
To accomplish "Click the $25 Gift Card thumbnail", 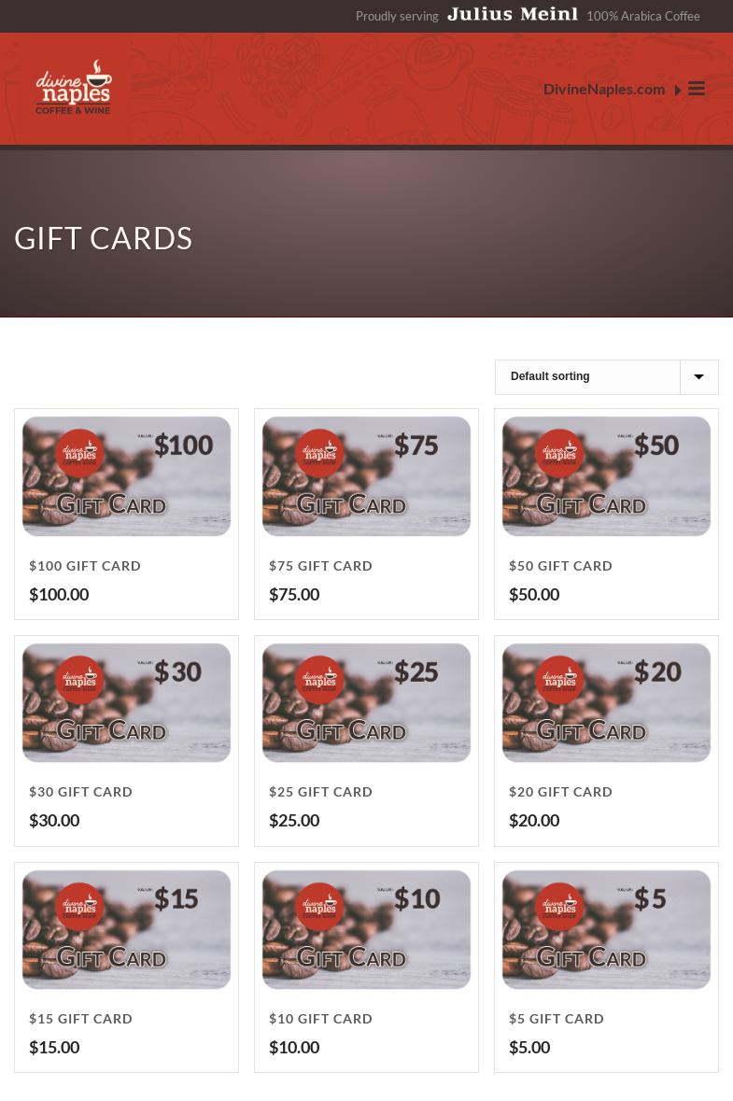I will pos(366,703).
